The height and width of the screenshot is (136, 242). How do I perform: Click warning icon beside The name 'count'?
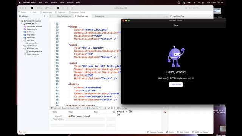point(70,116)
